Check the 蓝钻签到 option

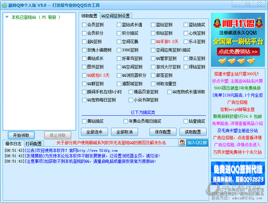pos(153,25)
